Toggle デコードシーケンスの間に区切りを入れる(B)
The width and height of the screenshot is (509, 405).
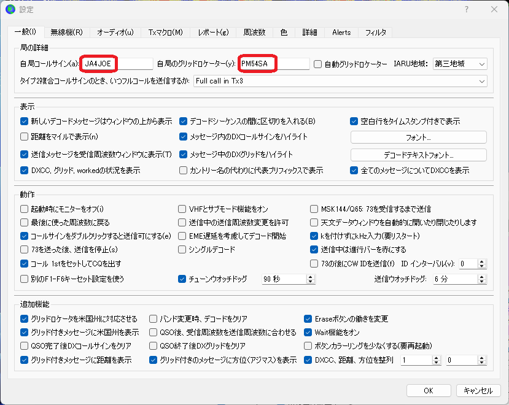(x=183, y=121)
